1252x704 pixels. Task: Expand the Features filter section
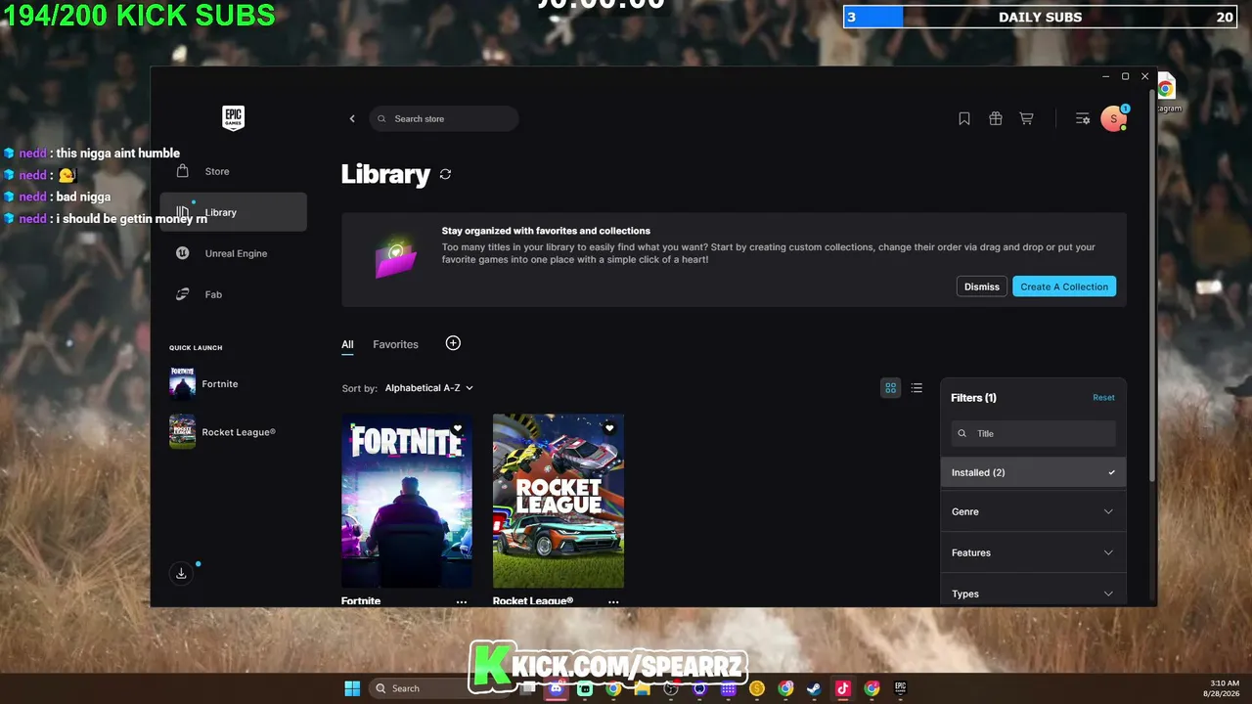tap(1033, 552)
